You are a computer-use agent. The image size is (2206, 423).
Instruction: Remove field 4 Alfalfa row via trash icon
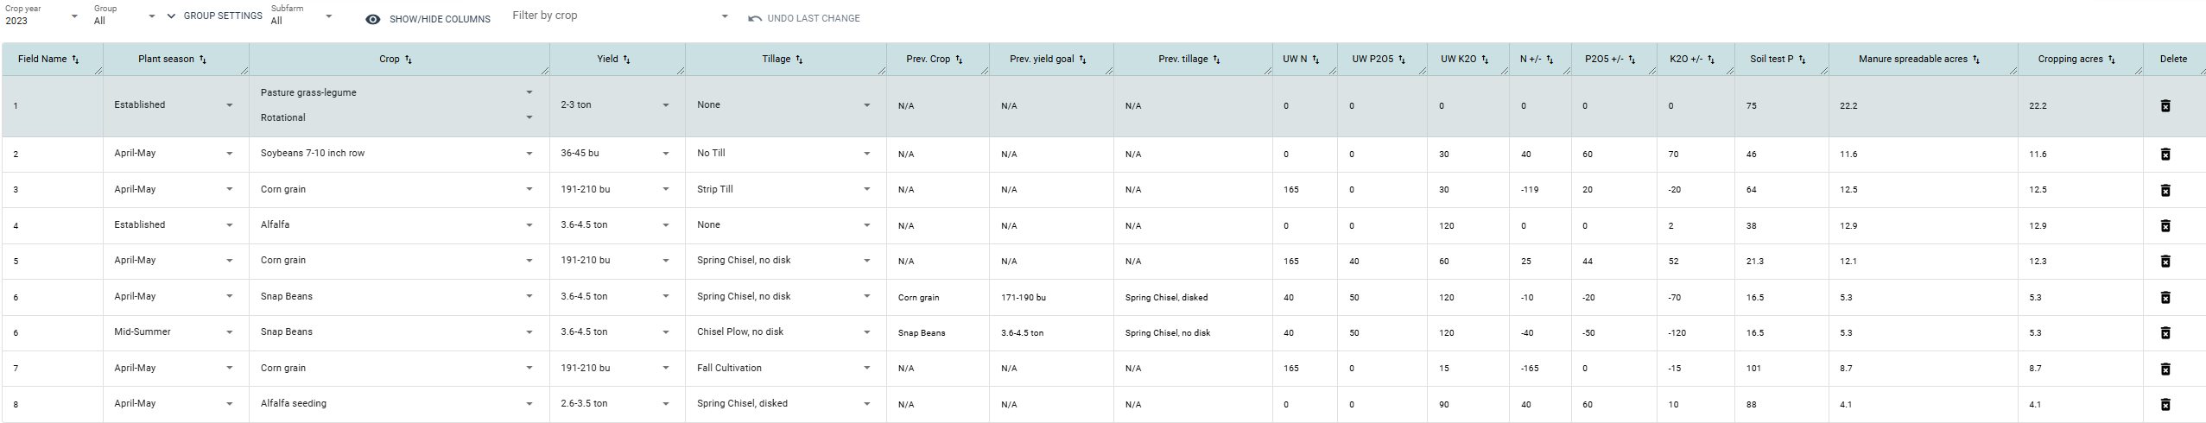[x=2165, y=225]
